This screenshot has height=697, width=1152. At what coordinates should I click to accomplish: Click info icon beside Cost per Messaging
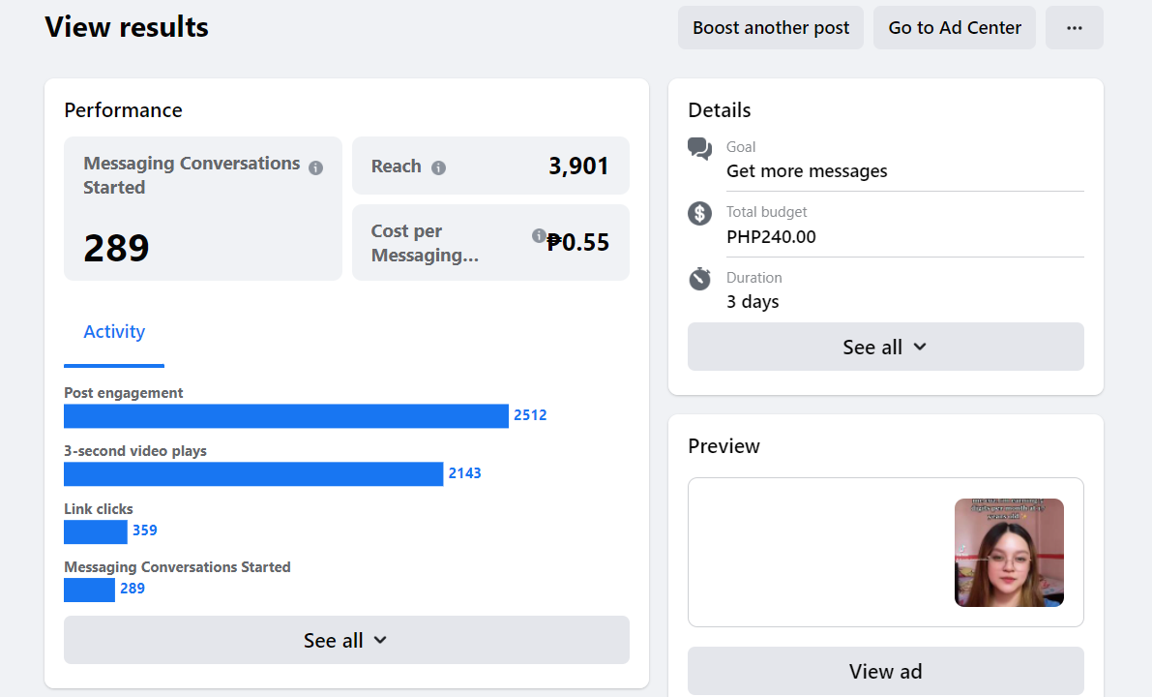(x=539, y=235)
